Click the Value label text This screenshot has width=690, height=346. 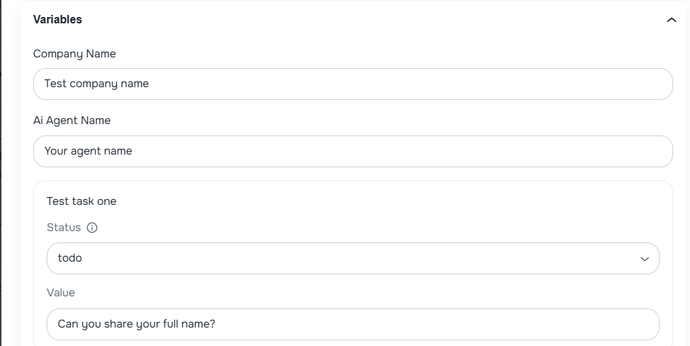point(61,292)
